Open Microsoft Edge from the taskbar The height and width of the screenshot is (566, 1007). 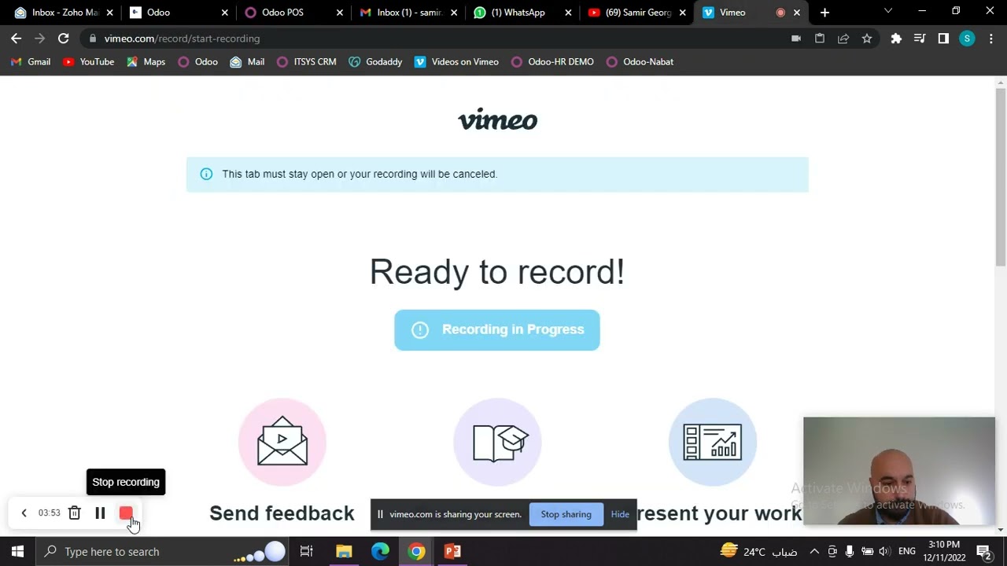(x=380, y=552)
